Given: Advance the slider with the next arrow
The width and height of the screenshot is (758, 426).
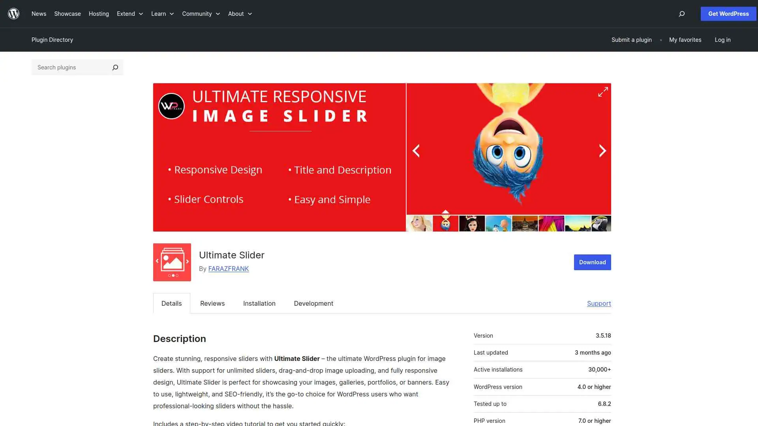Looking at the screenshot, I should coord(602,151).
